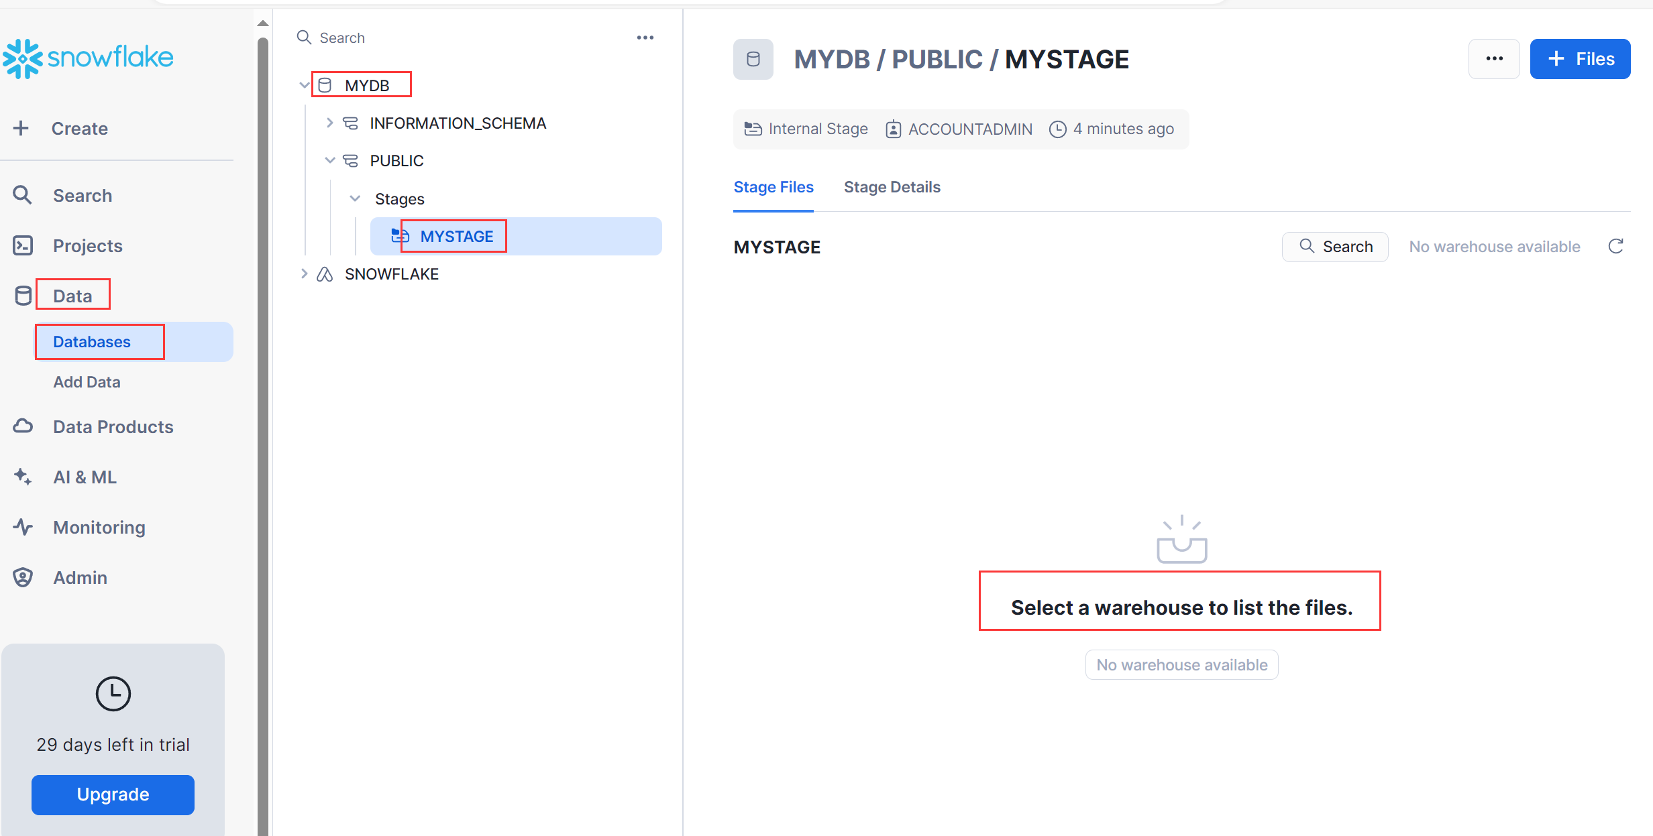This screenshot has height=836, width=1653.
Task: Open the object explorer three-dot options menu
Action: pyautogui.click(x=645, y=38)
